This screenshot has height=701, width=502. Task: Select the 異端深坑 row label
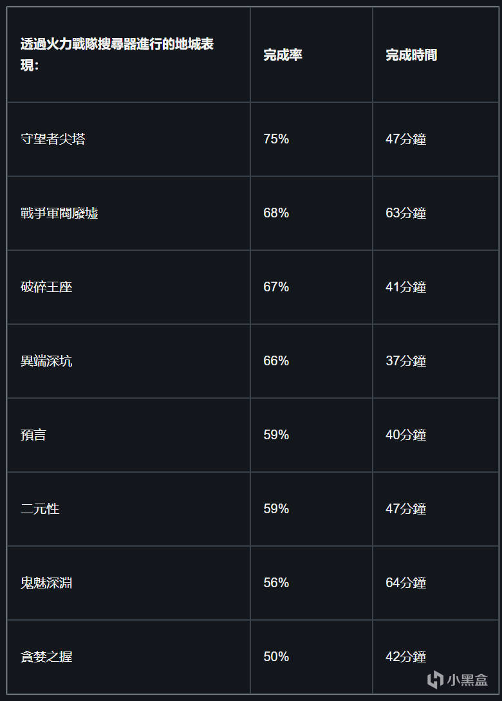tap(46, 361)
